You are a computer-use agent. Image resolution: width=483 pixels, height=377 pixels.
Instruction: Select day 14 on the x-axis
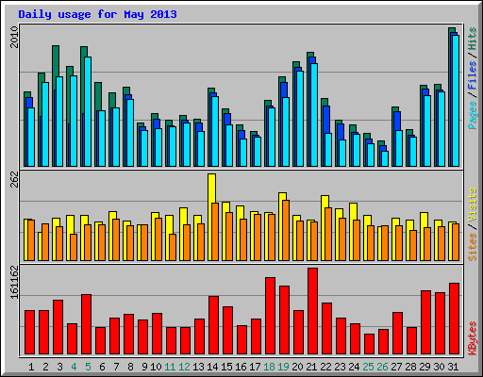click(x=212, y=367)
